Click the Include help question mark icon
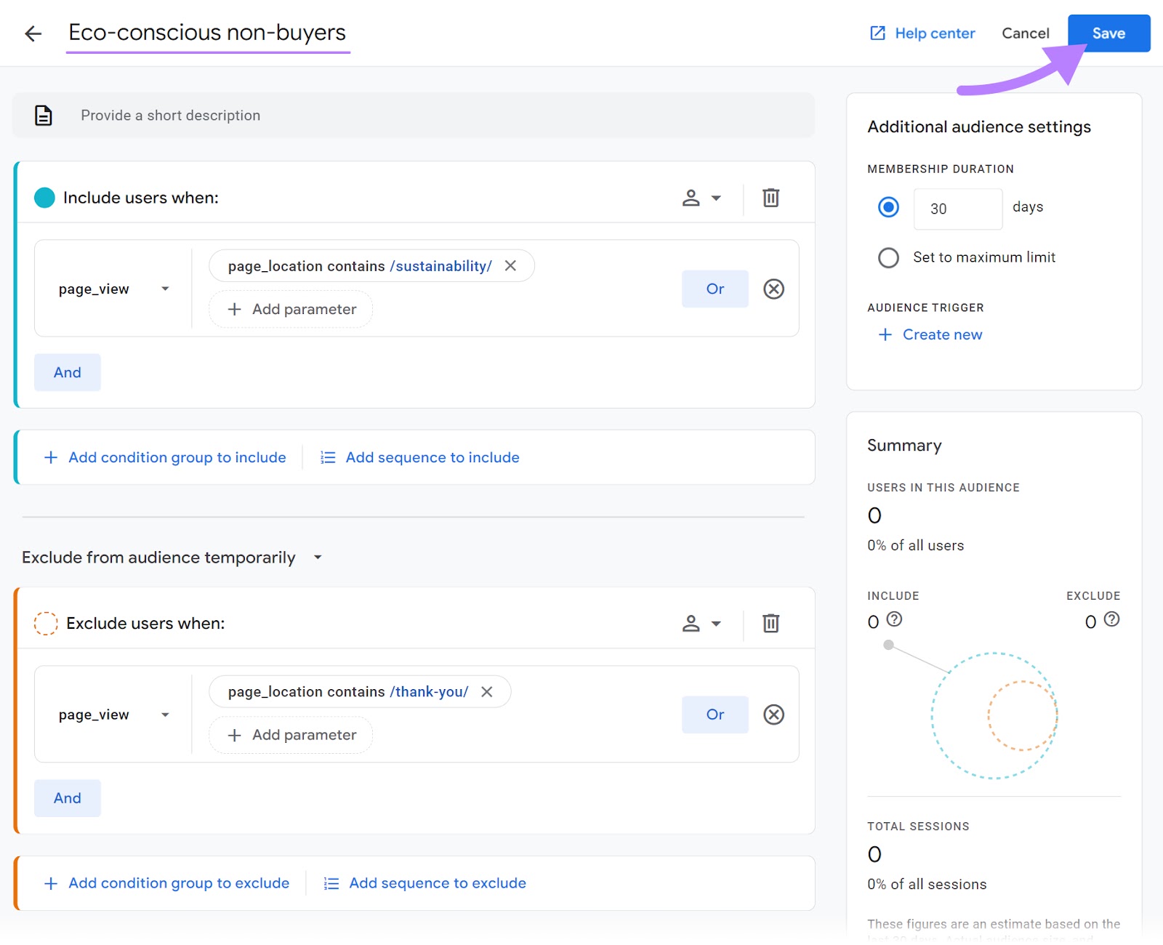 (894, 620)
